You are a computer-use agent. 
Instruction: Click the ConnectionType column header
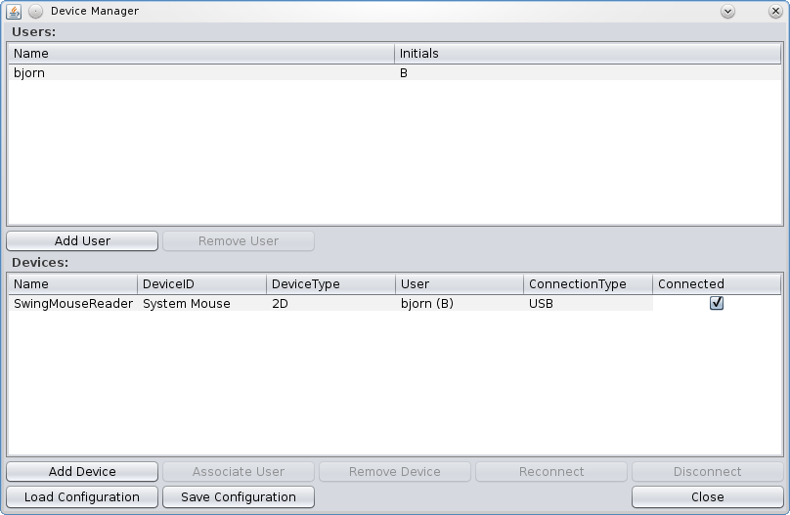coord(588,284)
